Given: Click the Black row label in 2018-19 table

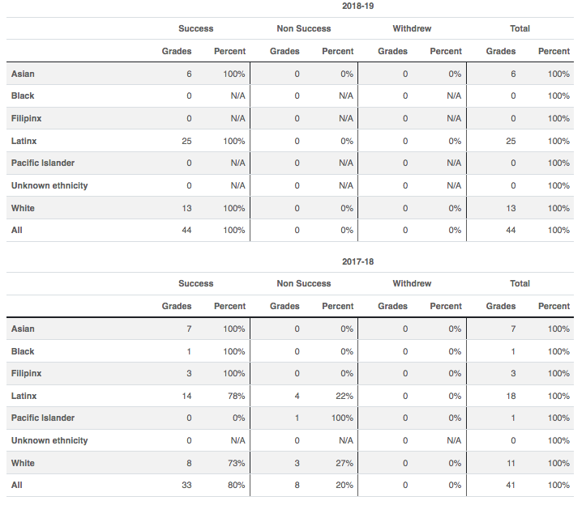Looking at the screenshot, I should coord(23,96).
